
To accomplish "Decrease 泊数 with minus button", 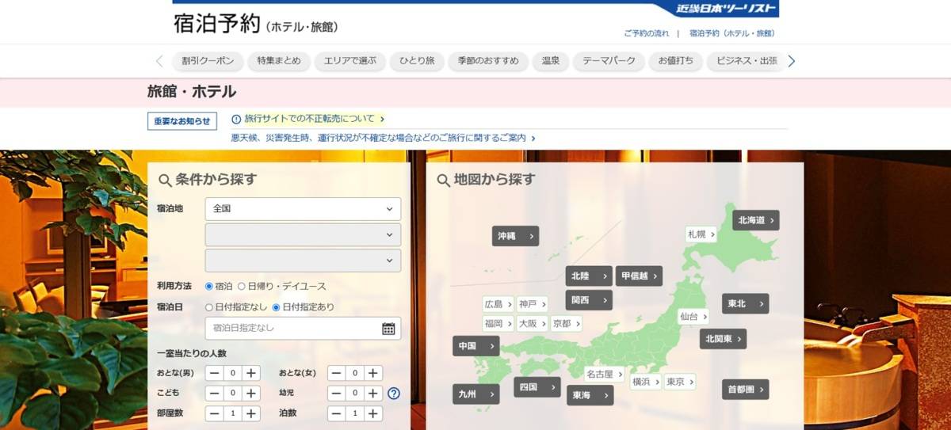I will pos(337,413).
